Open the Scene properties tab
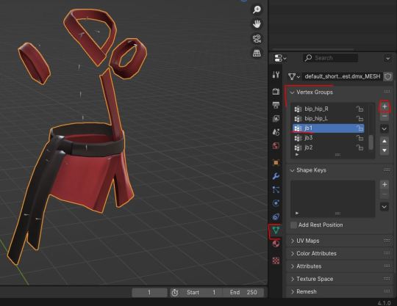 pyautogui.click(x=276, y=132)
